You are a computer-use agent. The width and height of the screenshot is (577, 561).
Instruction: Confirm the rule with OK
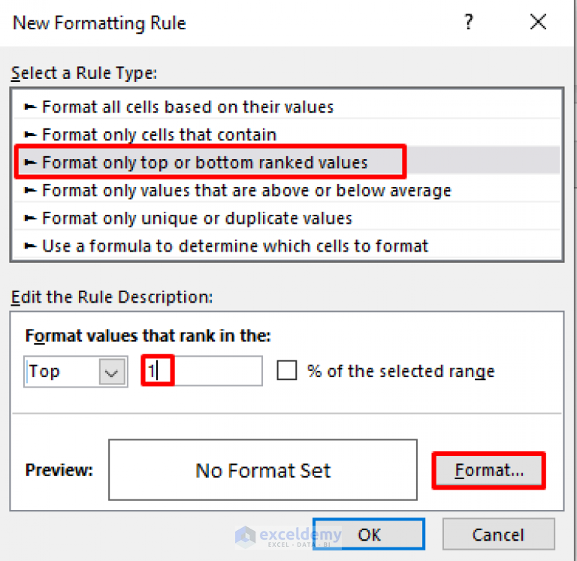point(369,534)
